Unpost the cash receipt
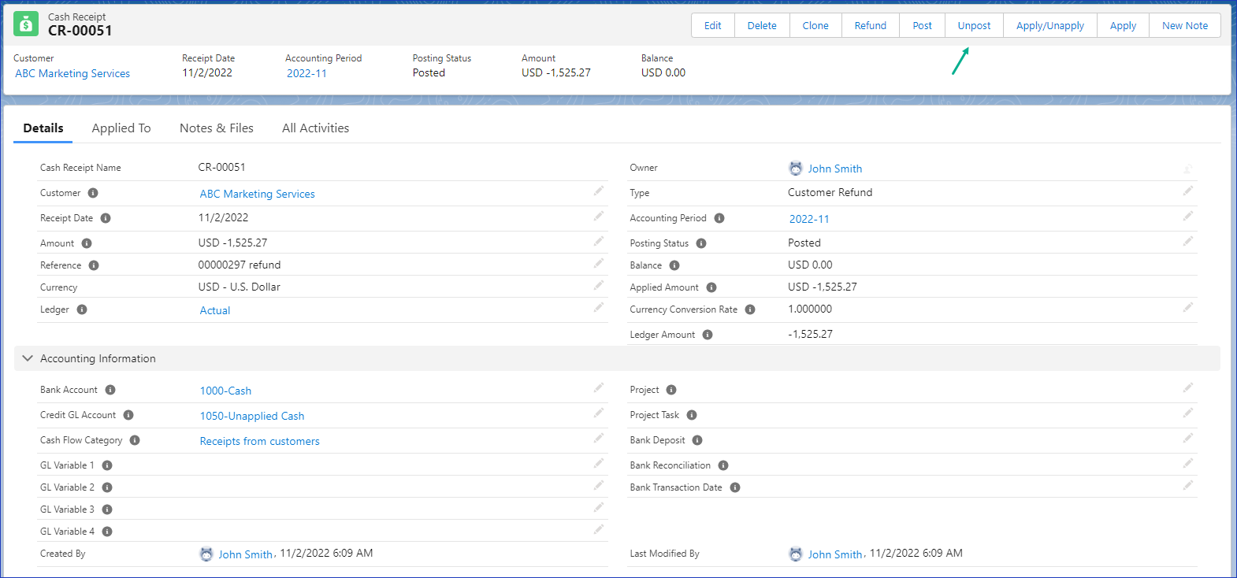Viewport: 1237px width, 578px height. tap(975, 25)
